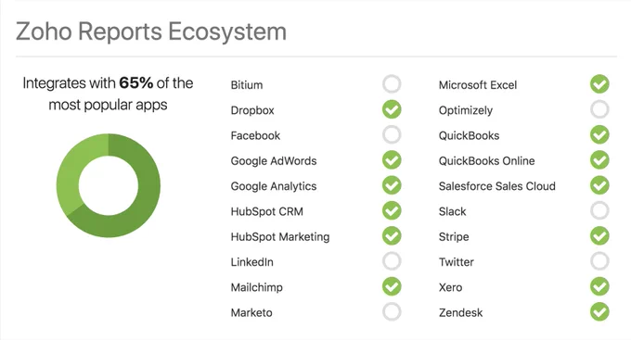Click the green checkmark next to Dropbox
The height and width of the screenshot is (340, 631).
click(x=392, y=109)
